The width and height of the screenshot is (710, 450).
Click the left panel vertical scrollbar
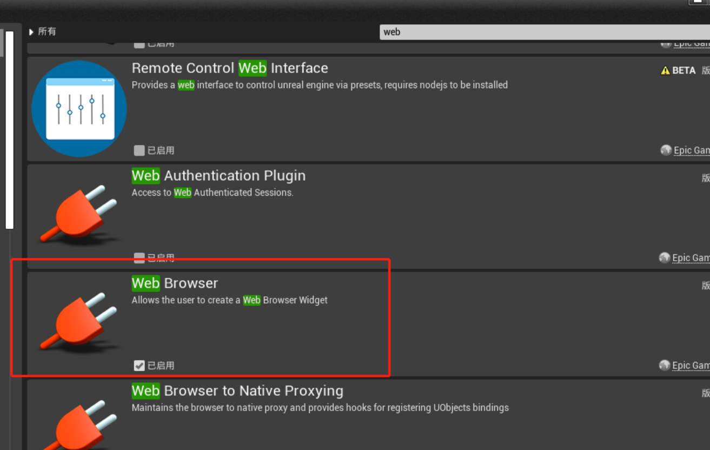(9, 130)
